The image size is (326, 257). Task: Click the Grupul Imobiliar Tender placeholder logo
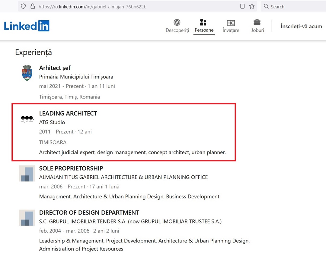[x=27, y=217]
